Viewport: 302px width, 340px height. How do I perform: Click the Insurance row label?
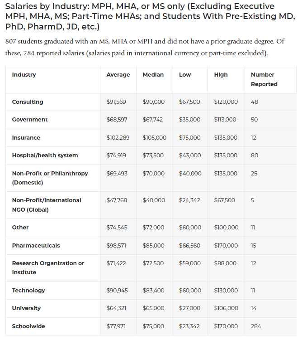pyautogui.click(x=26, y=138)
